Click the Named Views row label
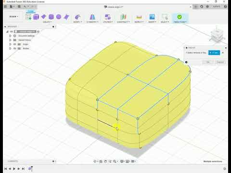Image resolution: width=231 pixels, height=173 pixels. (25, 40)
